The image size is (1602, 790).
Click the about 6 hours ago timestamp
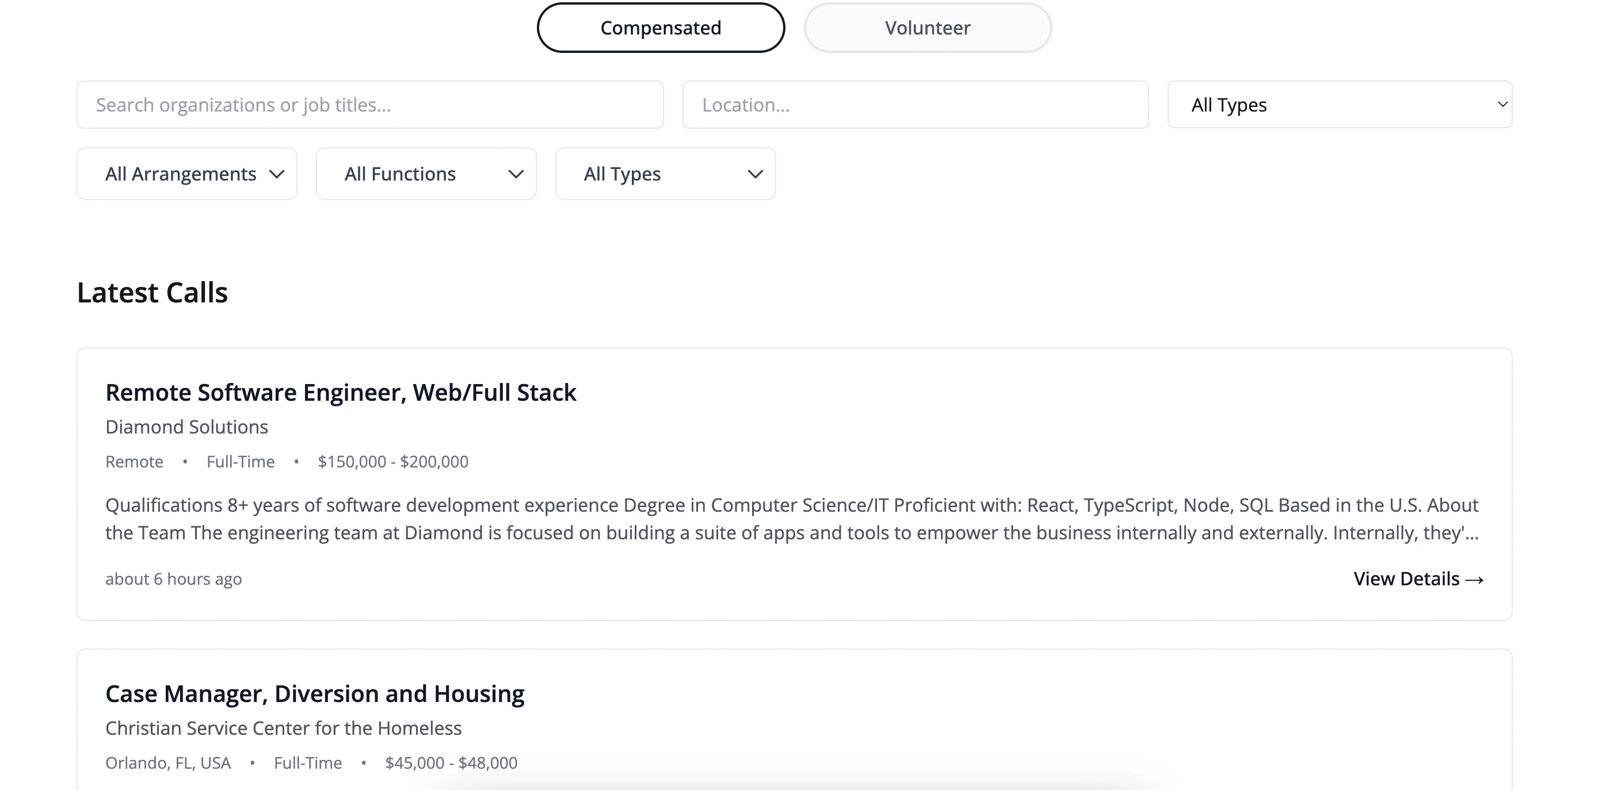174,578
